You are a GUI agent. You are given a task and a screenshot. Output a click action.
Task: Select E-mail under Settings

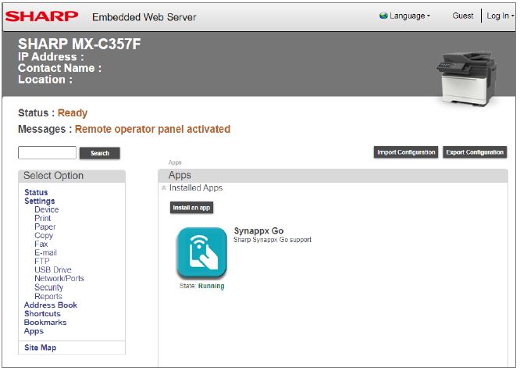pos(45,253)
